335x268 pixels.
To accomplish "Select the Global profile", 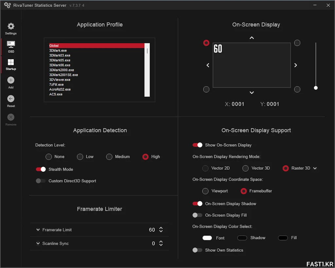I will [97, 46].
